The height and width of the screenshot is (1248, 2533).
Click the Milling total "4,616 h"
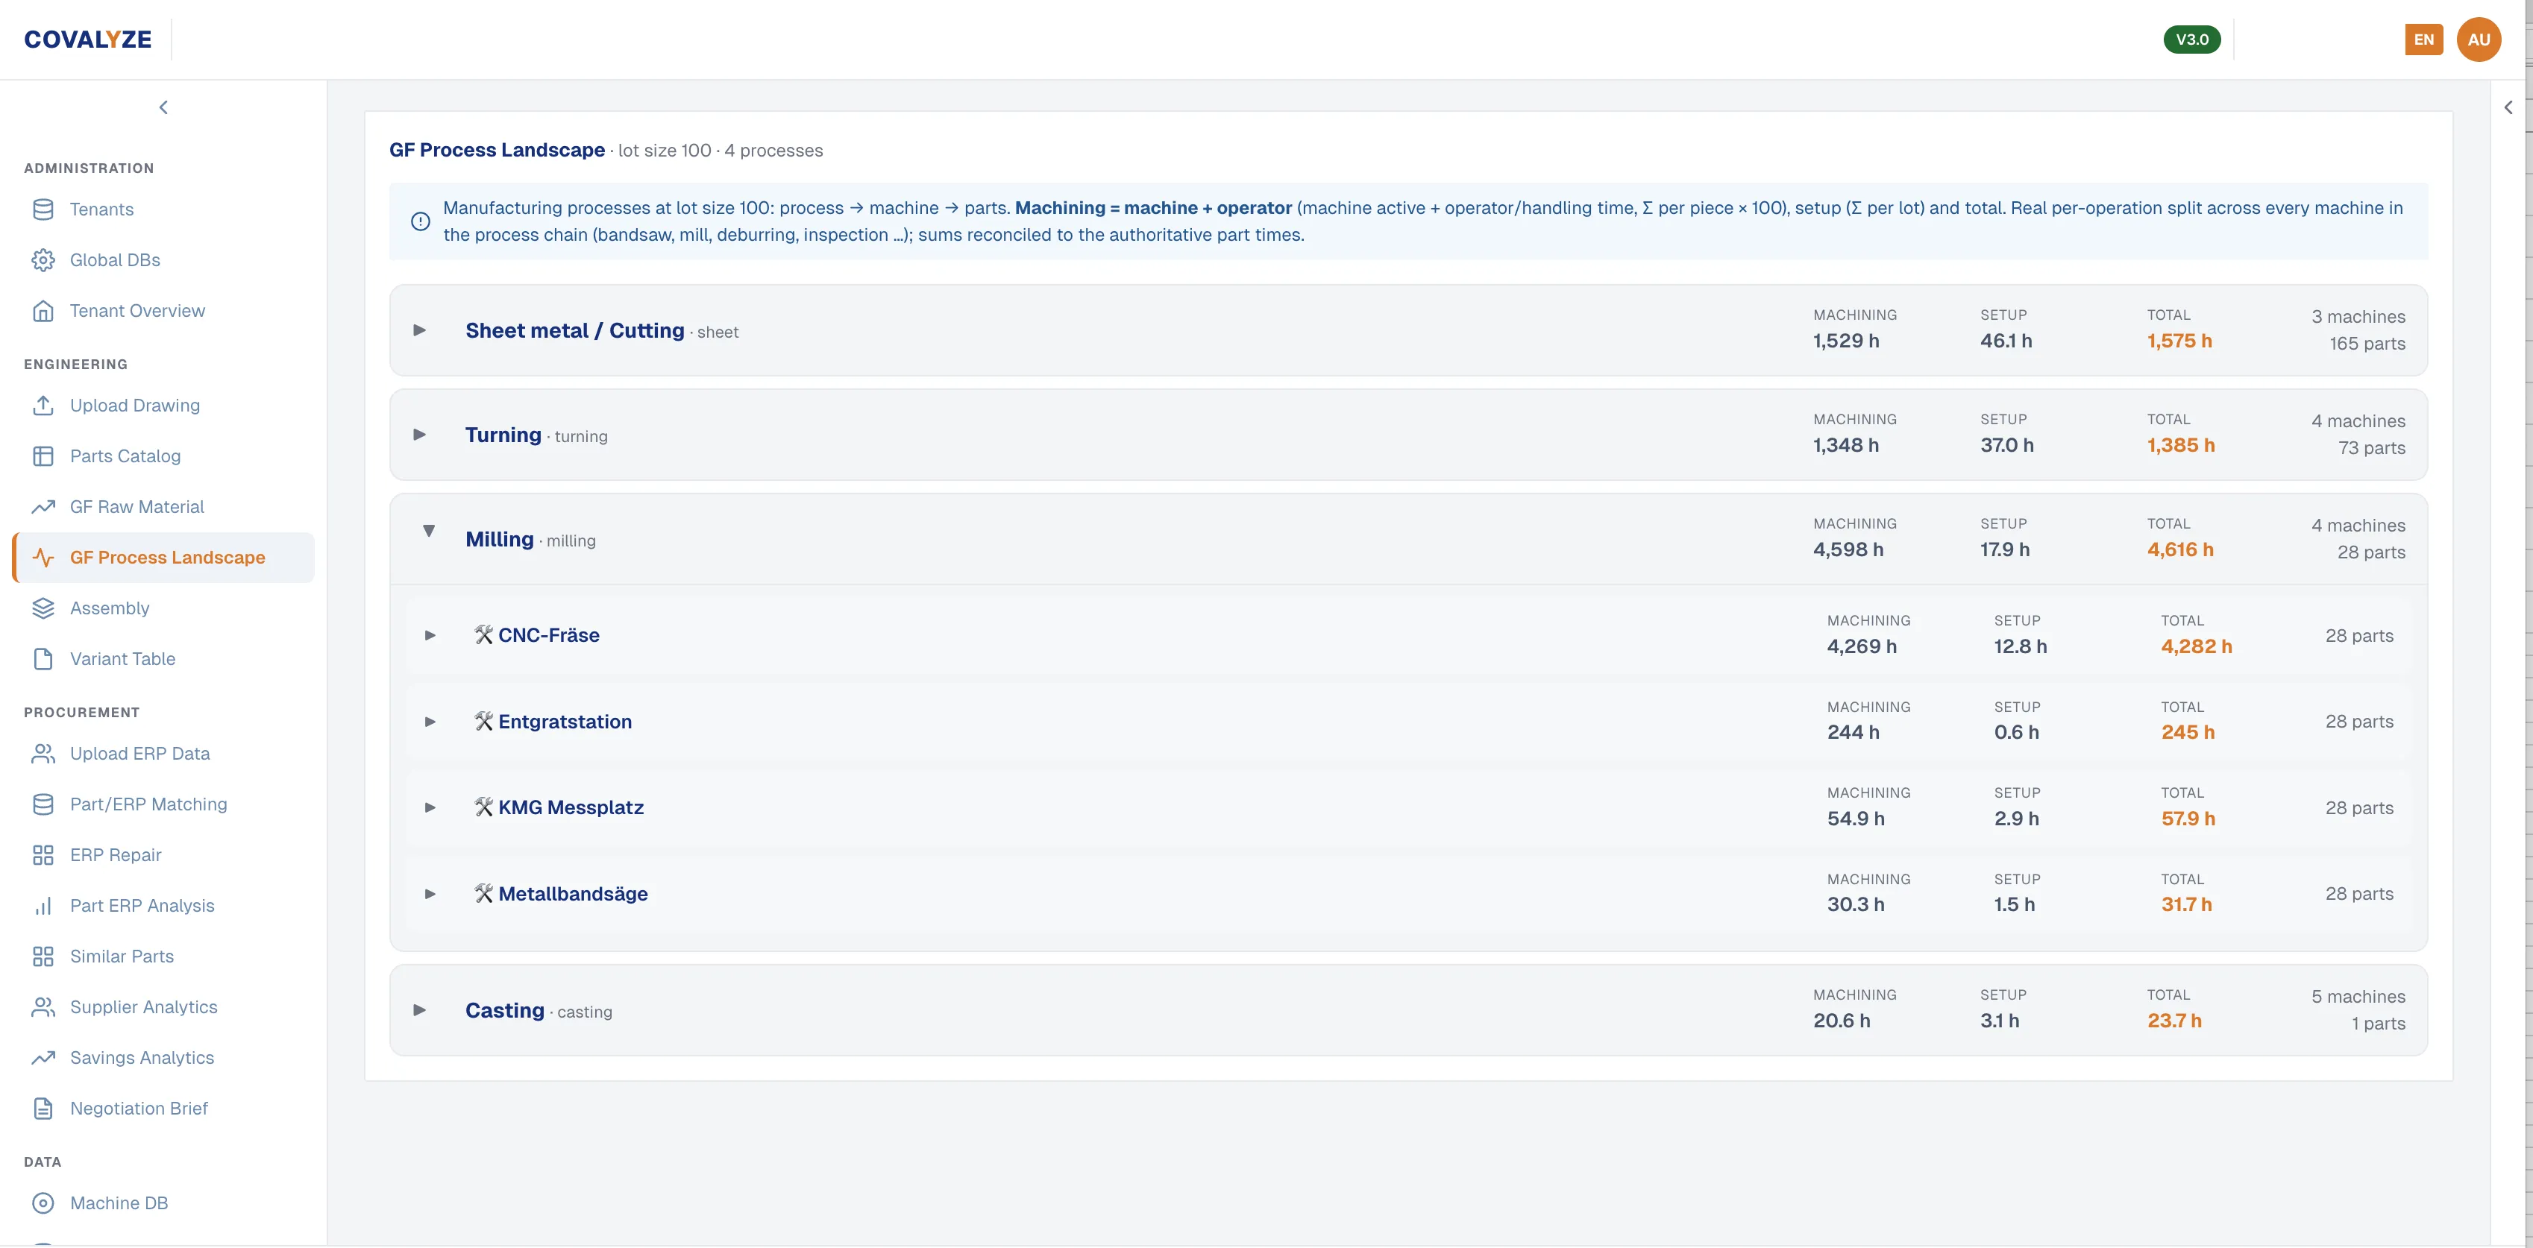coord(2180,549)
